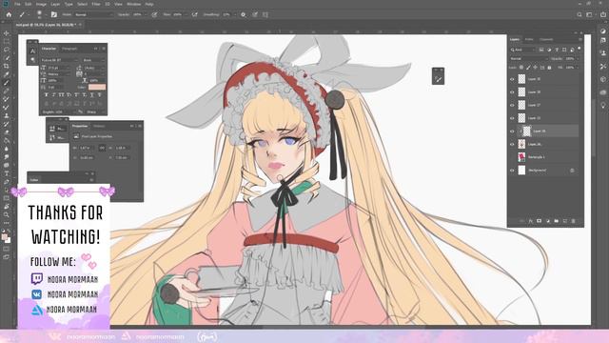Select the Eyedropper tool
Image resolution: width=609 pixels, height=343 pixels.
click(x=7, y=74)
